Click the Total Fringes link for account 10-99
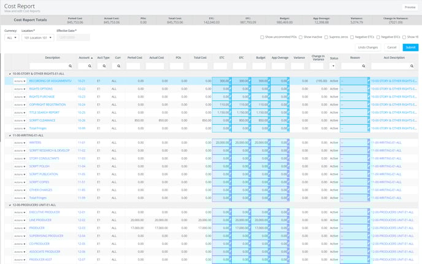The image size is (422, 264). pyautogui.click(x=38, y=128)
